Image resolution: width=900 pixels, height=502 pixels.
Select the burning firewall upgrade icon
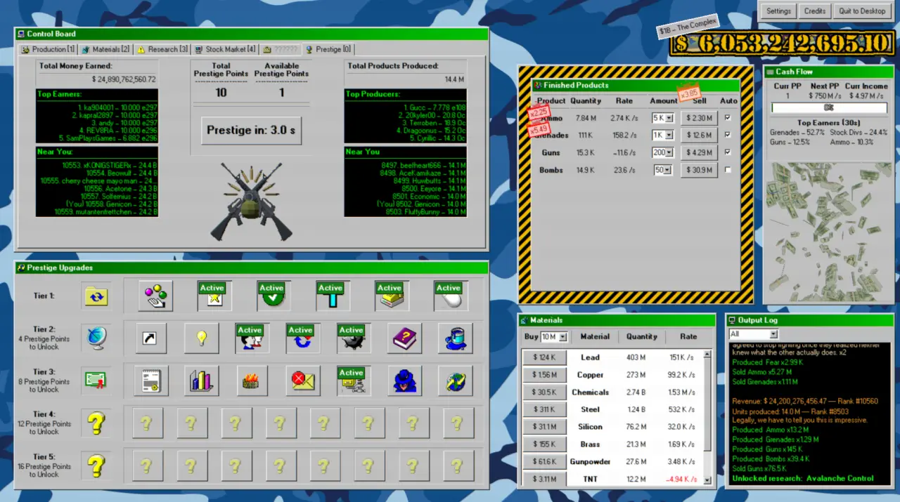252,381
